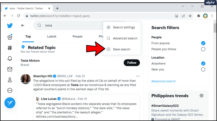The image size is (217, 121).
Task: Open Messages envelope icon
Action: pyautogui.click(x=10, y=69)
